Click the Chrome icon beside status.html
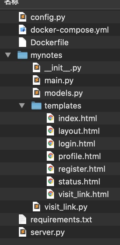Image resolution: width=120 pixels, height=245 pixels. (x=50, y=181)
